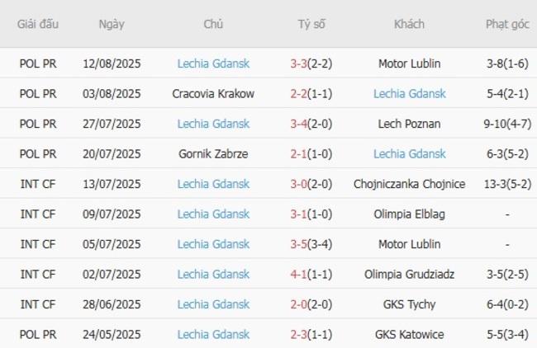This screenshot has width=537, height=348.
Task: Click the Ngày column header
Action: coord(112,24)
